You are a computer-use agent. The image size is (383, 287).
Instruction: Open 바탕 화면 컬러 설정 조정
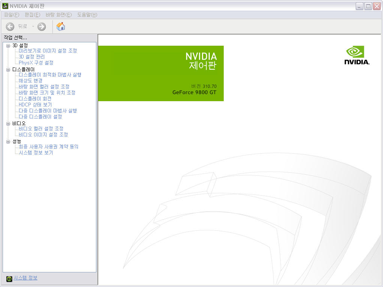point(44,87)
